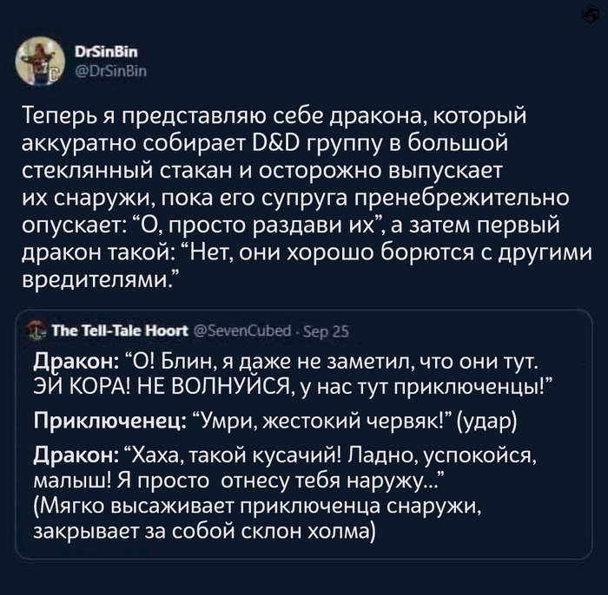Click the quote "Умри, жестокий червяк!"

[x=335, y=421]
